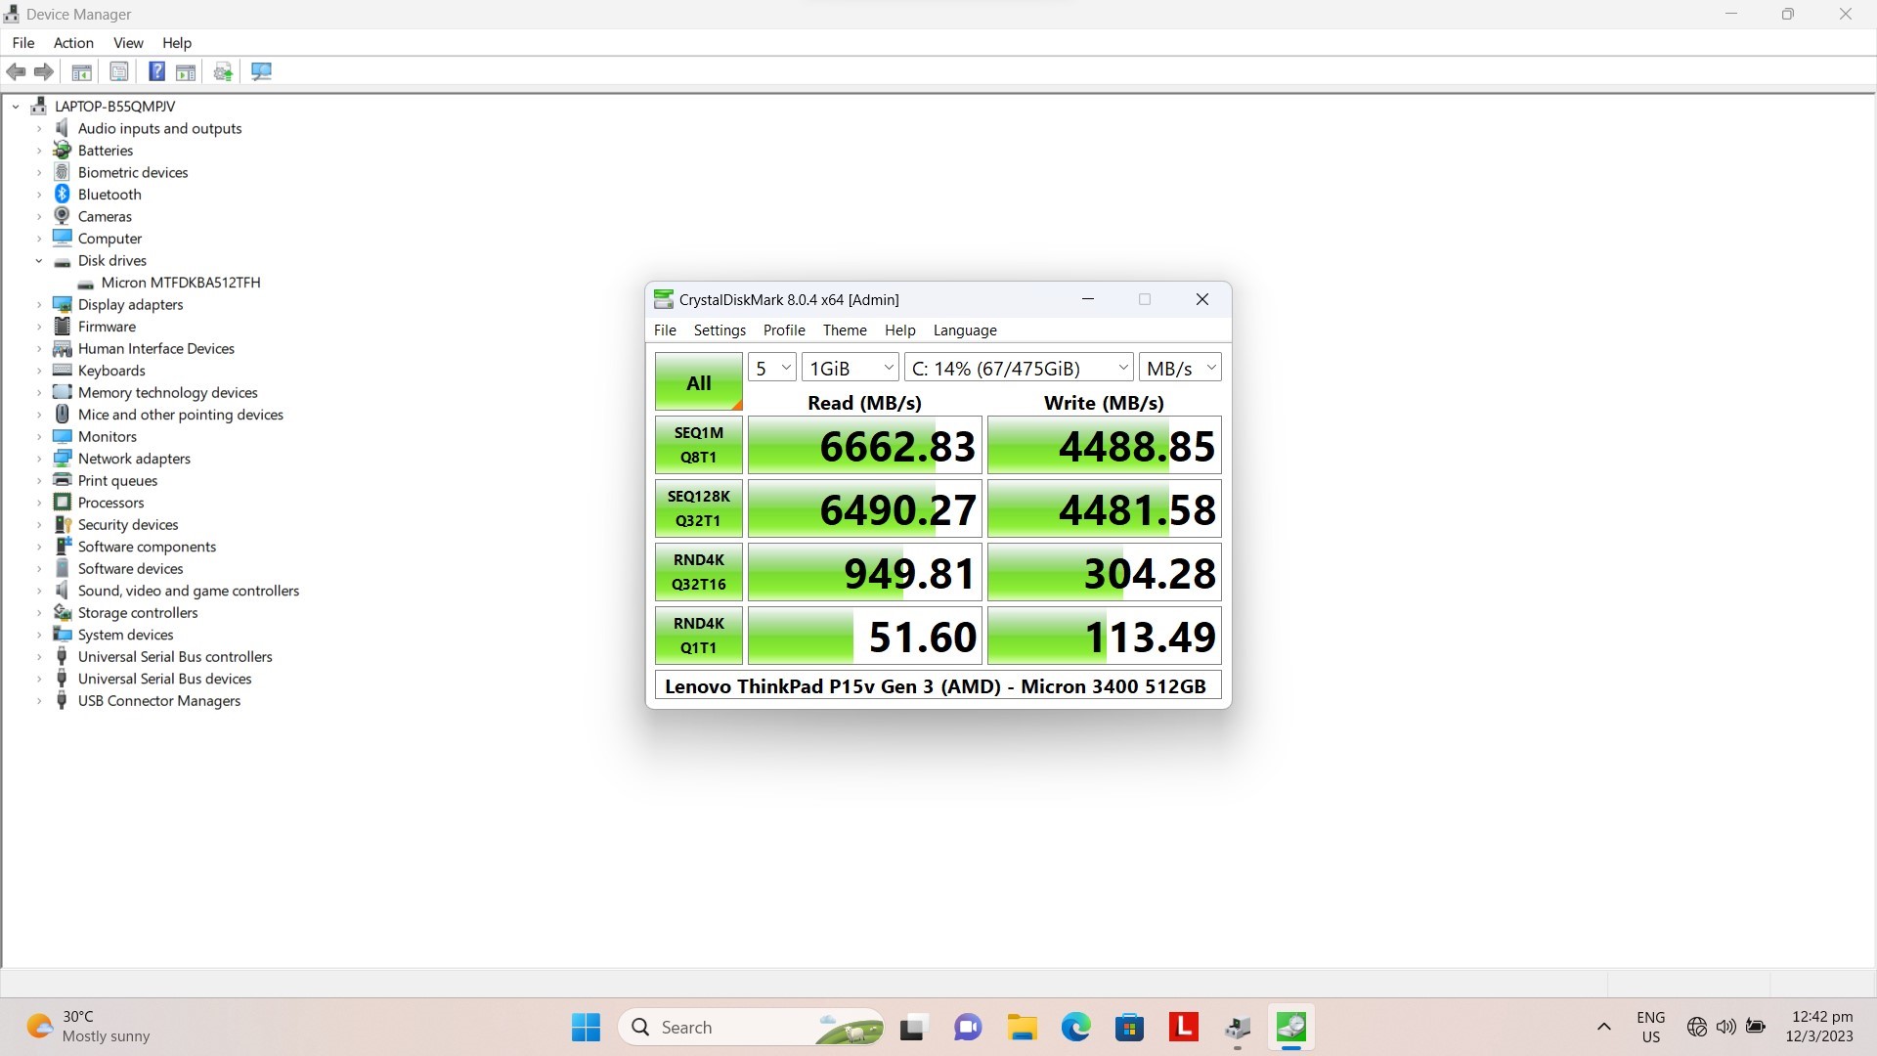
Task: Open CrystalDiskMark Profile menu
Action: click(784, 330)
